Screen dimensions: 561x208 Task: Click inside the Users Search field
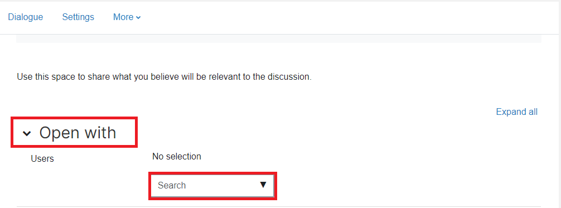(212, 185)
